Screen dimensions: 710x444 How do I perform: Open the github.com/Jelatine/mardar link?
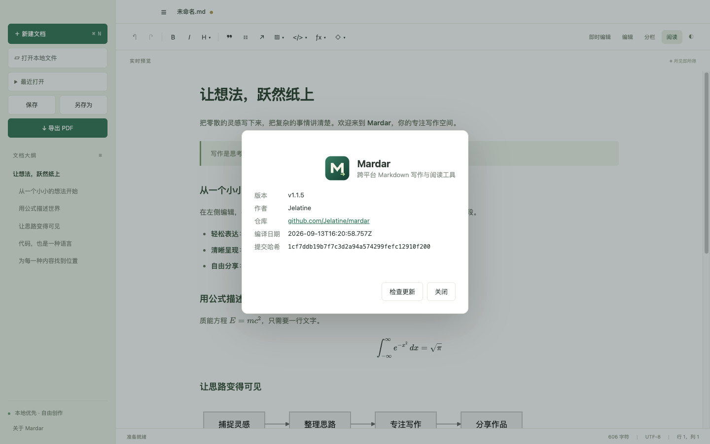(x=329, y=221)
